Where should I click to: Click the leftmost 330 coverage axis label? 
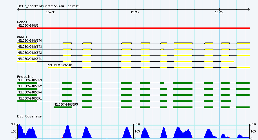point(14,124)
